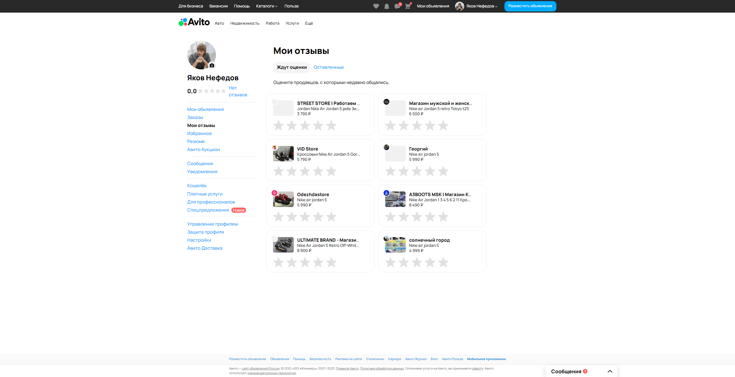The height and width of the screenshot is (377, 735).
Task: Open shopping cart icon
Action: (408, 6)
